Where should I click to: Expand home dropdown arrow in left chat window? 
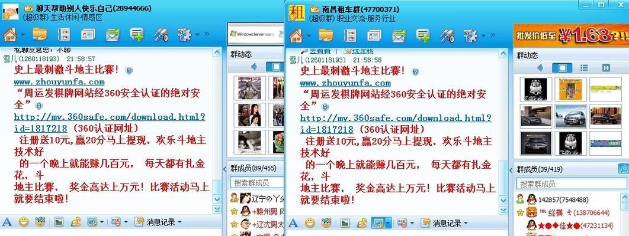pyautogui.click(x=22, y=35)
